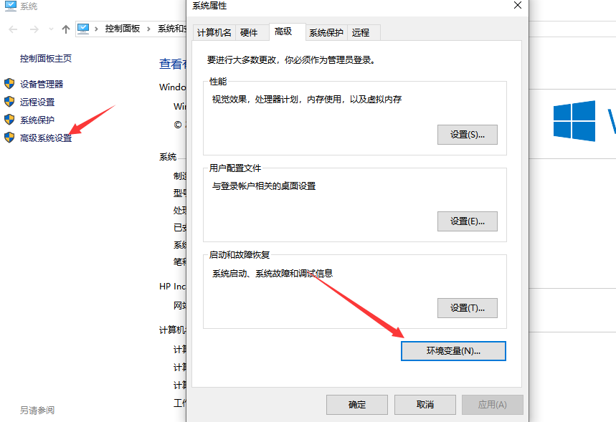Click the back navigation arrow
Image resolution: width=616 pixels, height=422 pixels.
tap(12, 29)
